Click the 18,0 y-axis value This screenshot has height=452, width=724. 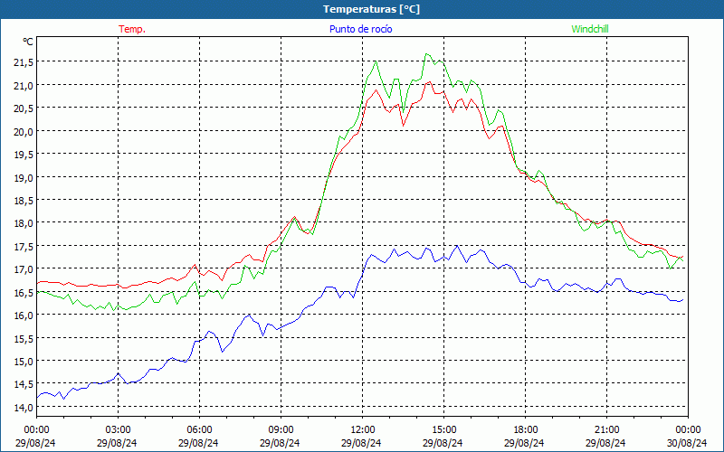24,223
